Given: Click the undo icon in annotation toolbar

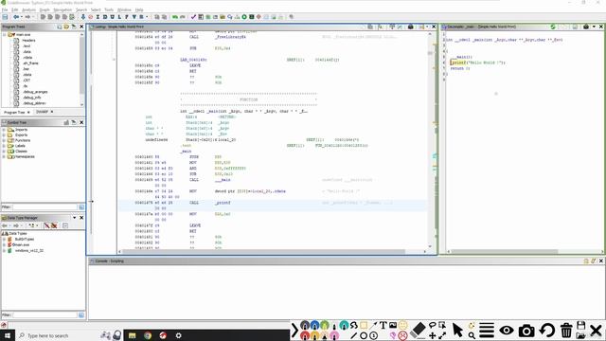Looking at the screenshot, I should [547, 331].
